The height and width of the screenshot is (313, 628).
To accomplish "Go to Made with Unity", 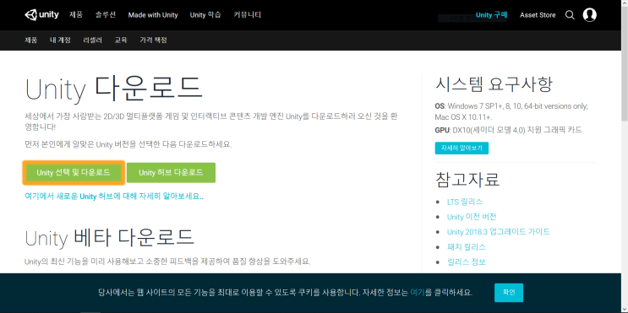I will coord(153,15).
